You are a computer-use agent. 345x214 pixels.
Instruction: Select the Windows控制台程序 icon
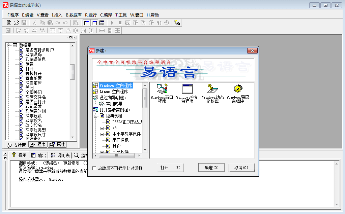pos(187,94)
